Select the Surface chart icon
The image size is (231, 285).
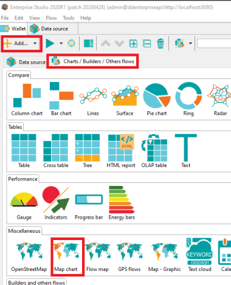point(125,95)
